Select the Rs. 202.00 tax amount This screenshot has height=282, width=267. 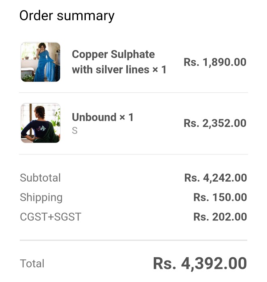(x=220, y=217)
